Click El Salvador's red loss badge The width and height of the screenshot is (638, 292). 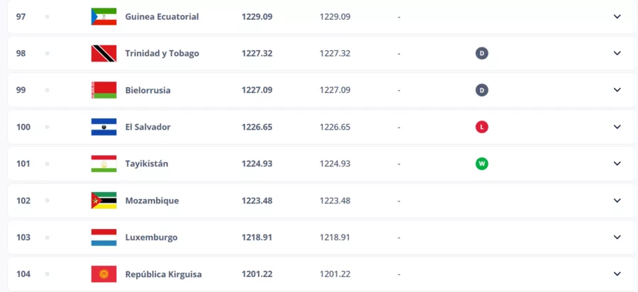point(482,127)
